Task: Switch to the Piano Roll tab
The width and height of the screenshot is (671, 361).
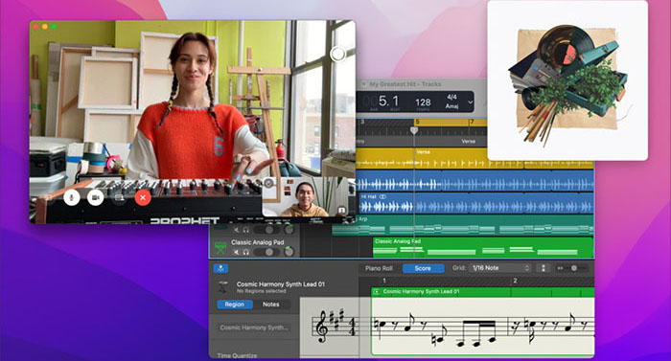Action: pos(379,268)
